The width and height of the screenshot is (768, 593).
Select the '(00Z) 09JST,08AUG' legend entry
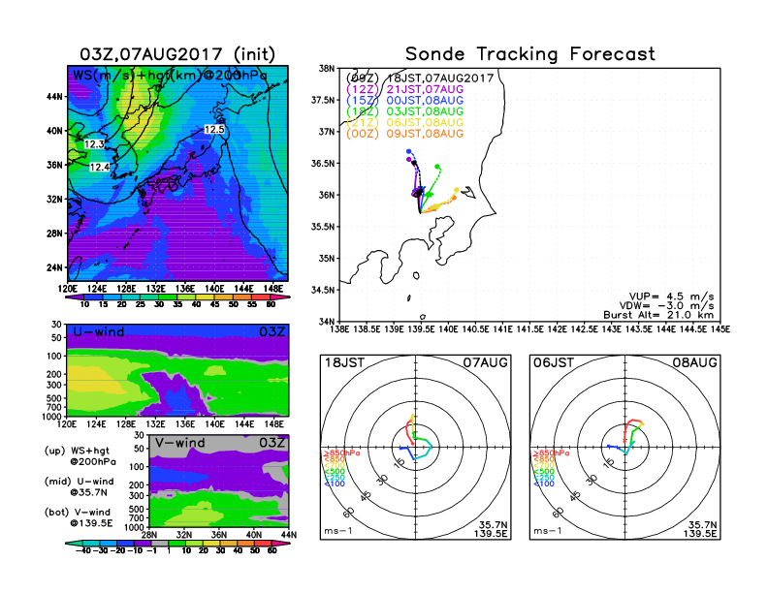click(x=404, y=134)
